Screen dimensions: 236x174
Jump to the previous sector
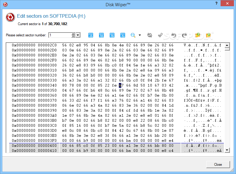pos(101,35)
